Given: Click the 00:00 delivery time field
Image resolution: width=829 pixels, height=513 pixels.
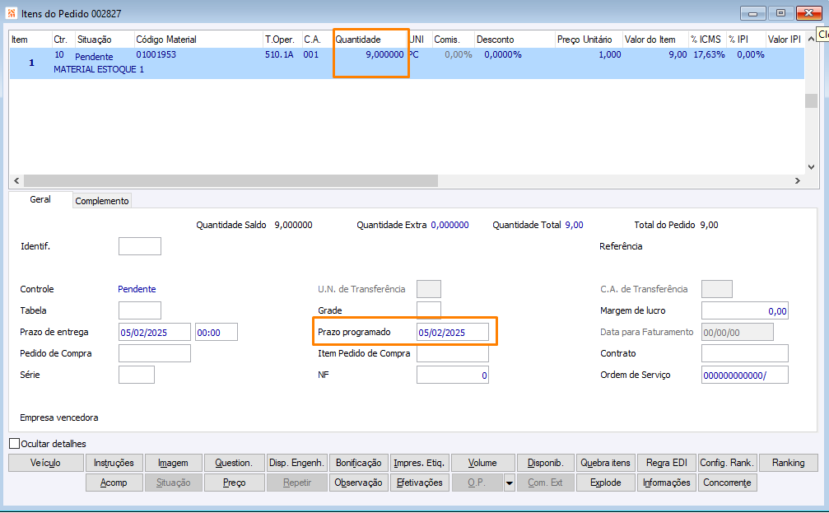Looking at the screenshot, I should pyautogui.click(x=217, y=332).
